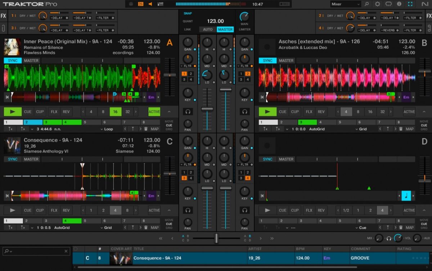Select hotcue 3 on Deck B
The image size is (432, 271).
[307, 122]
